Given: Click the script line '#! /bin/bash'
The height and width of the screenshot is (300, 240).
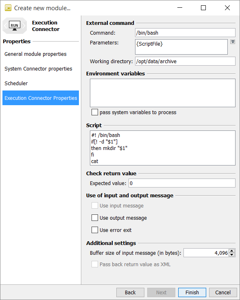Looking at the screenshot, I should click(106, 135).
